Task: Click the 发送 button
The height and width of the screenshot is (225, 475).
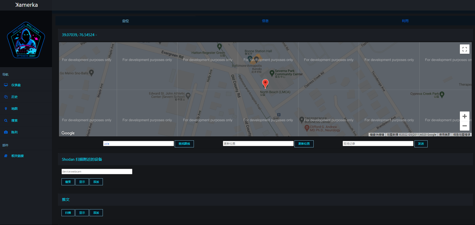Action: tap(421, 144)
